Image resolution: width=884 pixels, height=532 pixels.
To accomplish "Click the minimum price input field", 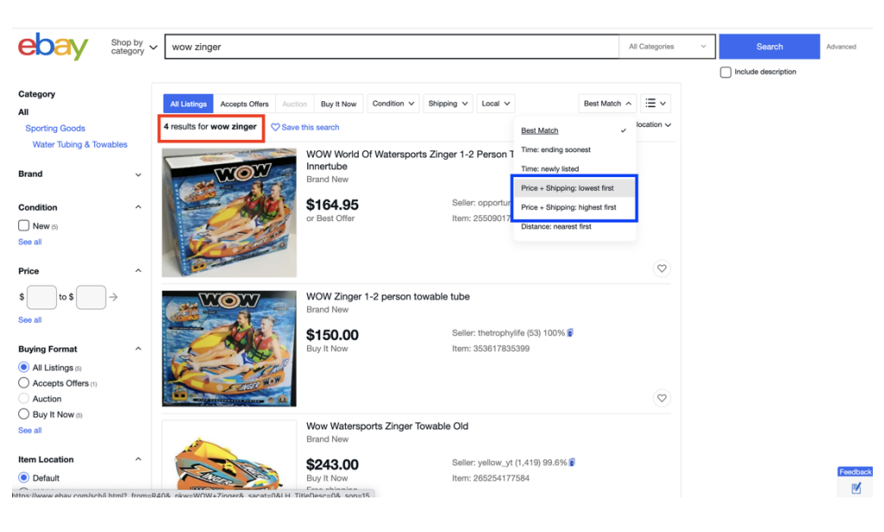I will [42, 297].
